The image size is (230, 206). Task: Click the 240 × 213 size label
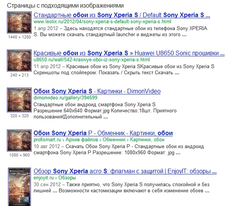tap(19, 75)
